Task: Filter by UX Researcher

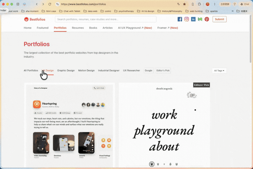Action: [131, 70]
